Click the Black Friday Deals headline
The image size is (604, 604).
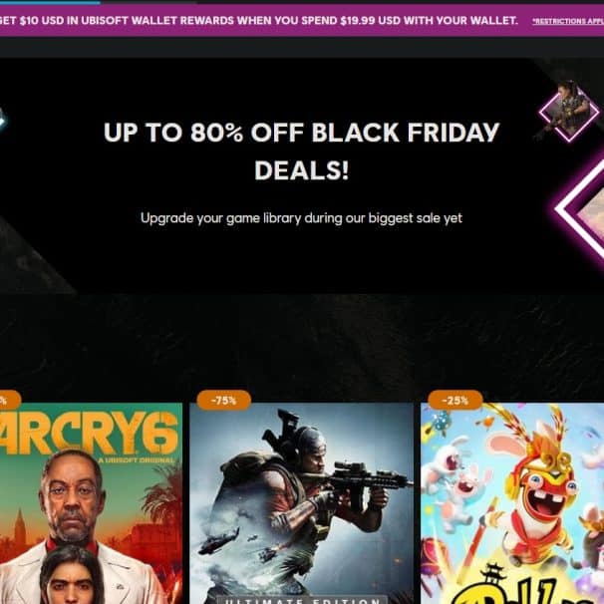click(302, 151)
